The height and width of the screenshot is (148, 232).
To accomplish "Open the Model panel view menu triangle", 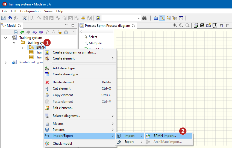I will pyautogui.click(x=74, y=31).
